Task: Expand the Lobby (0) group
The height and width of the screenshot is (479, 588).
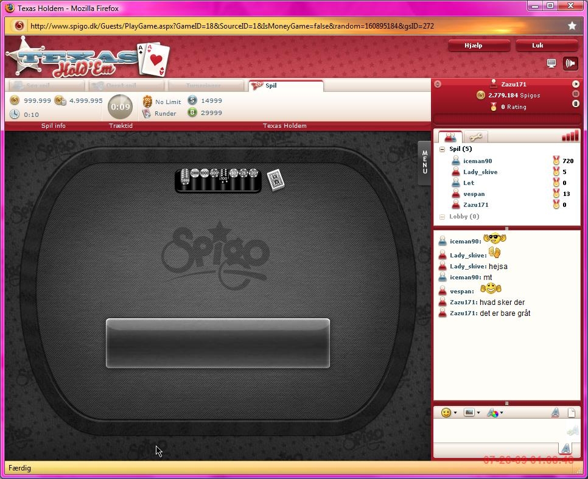Action: [x=443, y=217]
